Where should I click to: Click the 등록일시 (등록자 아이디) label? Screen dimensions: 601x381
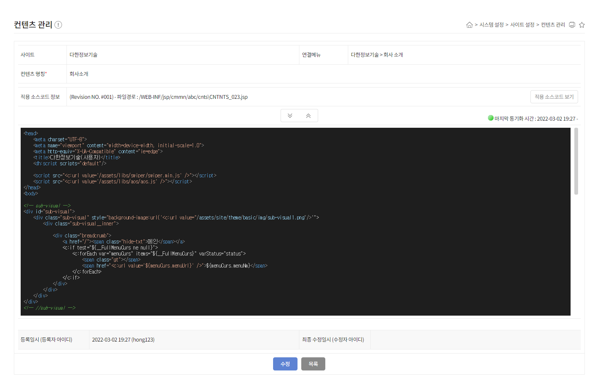click(x=46, y=340)
